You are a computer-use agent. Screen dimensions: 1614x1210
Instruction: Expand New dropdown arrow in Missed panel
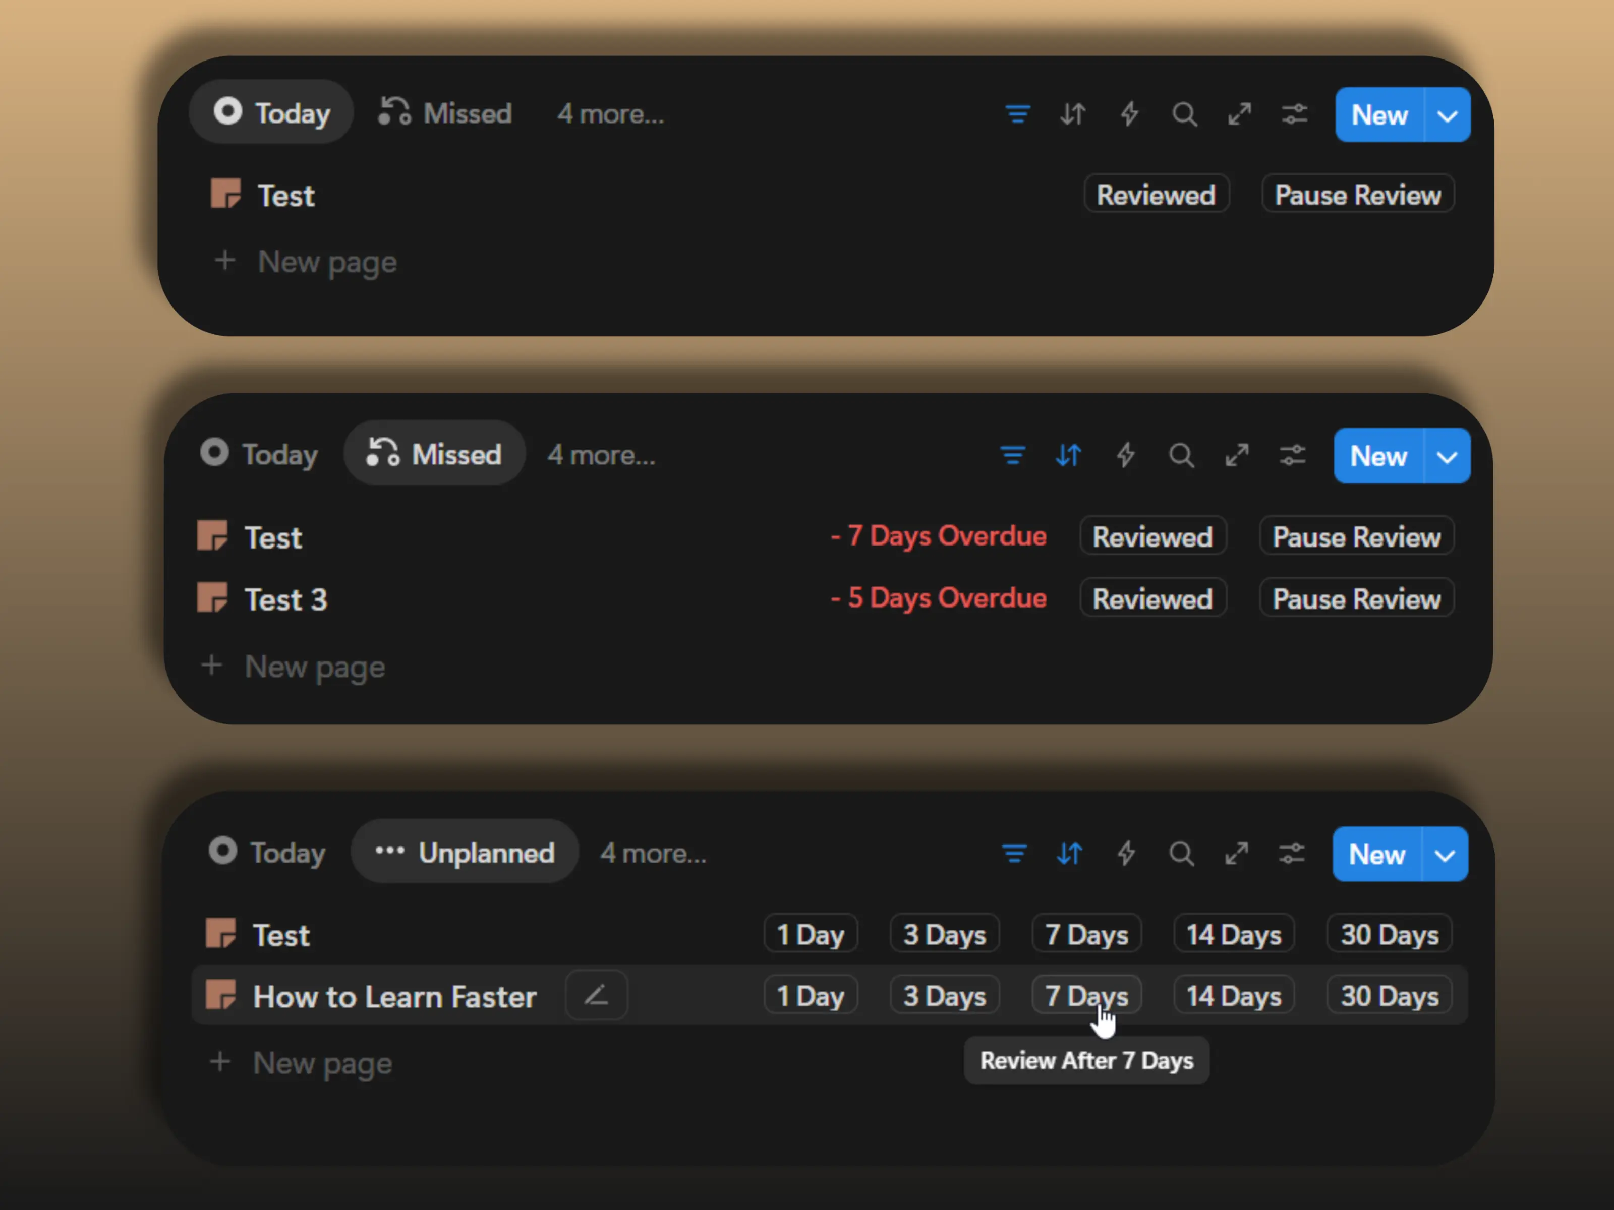[1446, 457]
